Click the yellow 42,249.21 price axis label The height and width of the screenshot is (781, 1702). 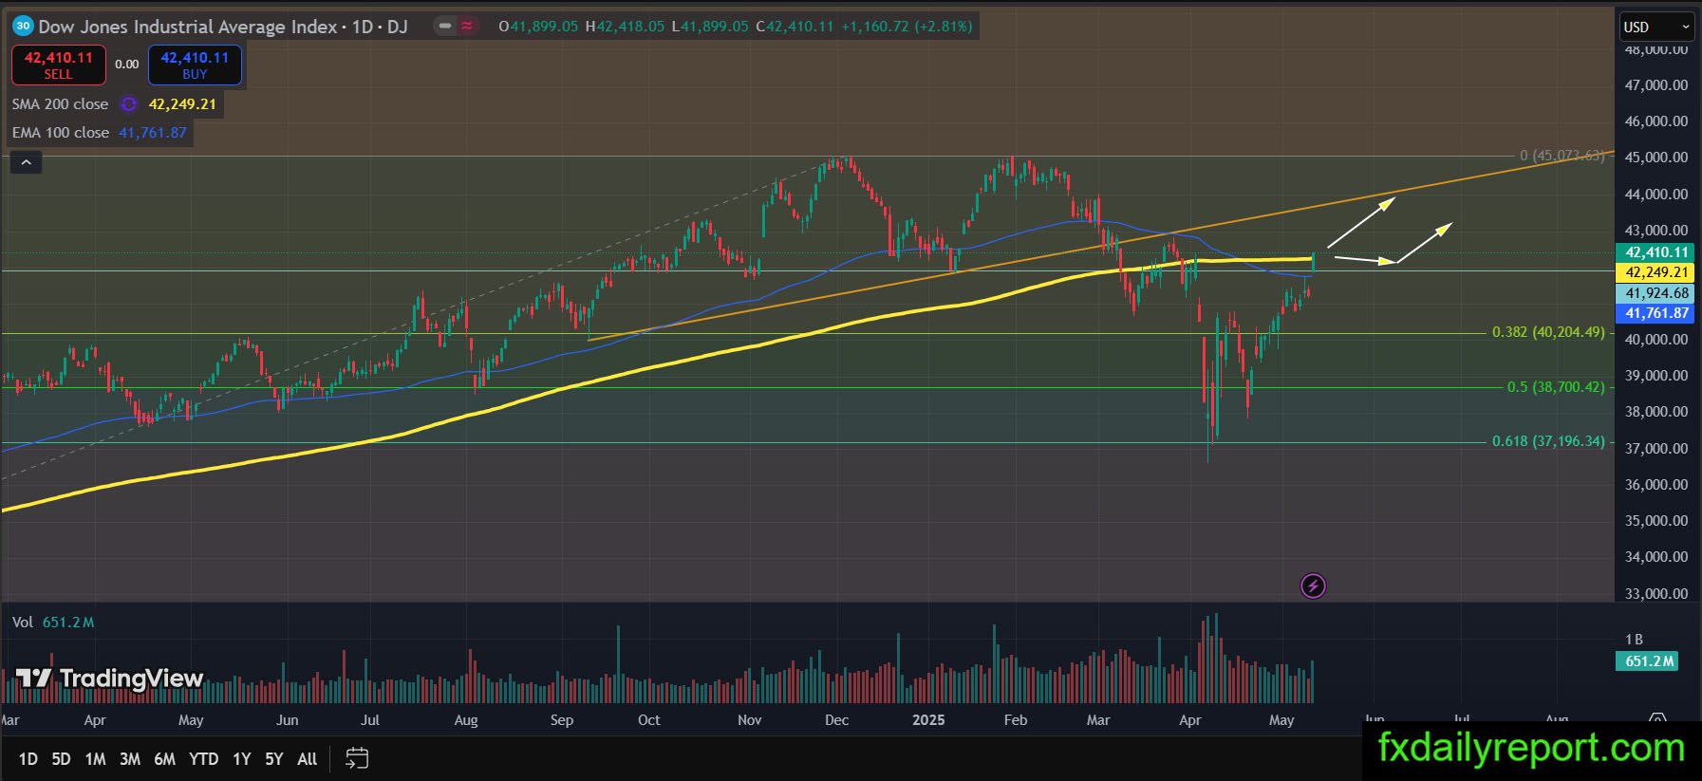[x=1656, y=272]
